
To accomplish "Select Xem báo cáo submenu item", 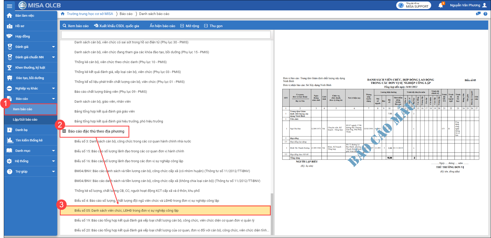I will (23, 109).
